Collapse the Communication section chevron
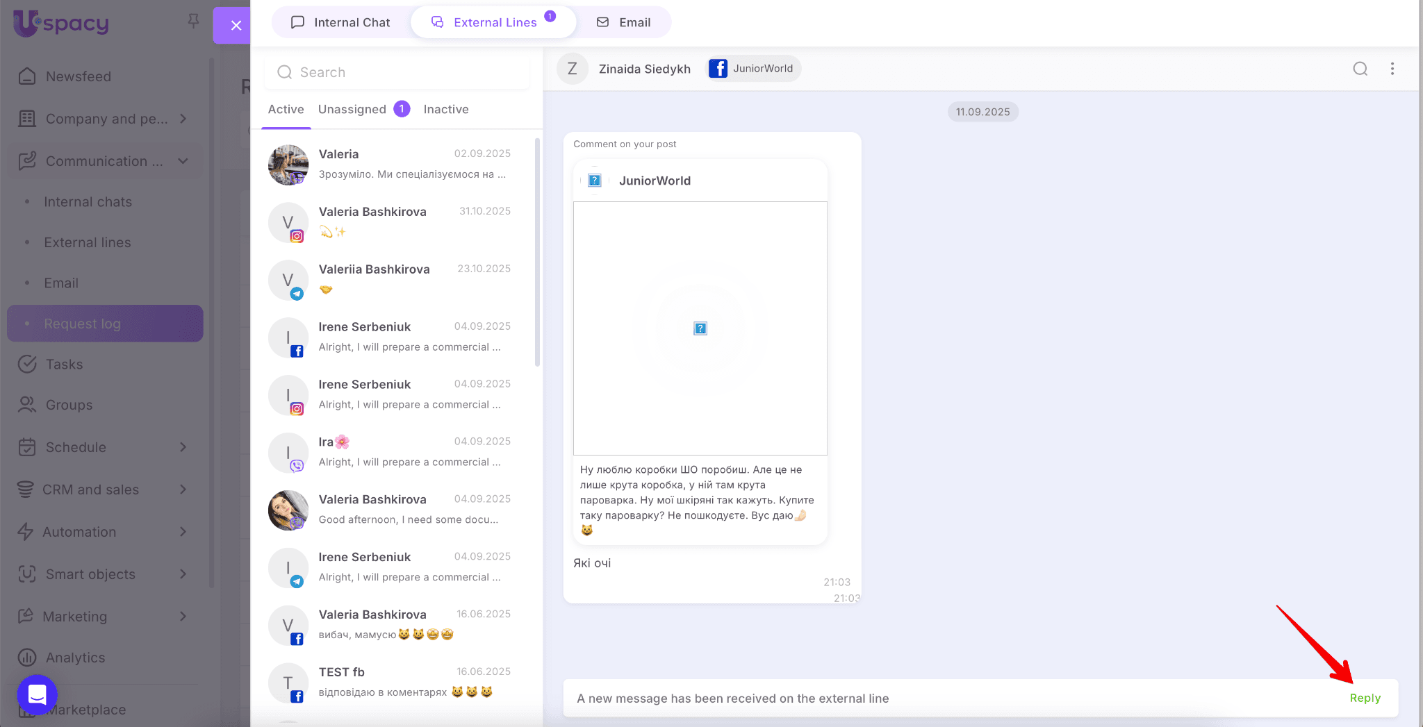This screenshot has width=1423, height=727. tap(183, 161)
